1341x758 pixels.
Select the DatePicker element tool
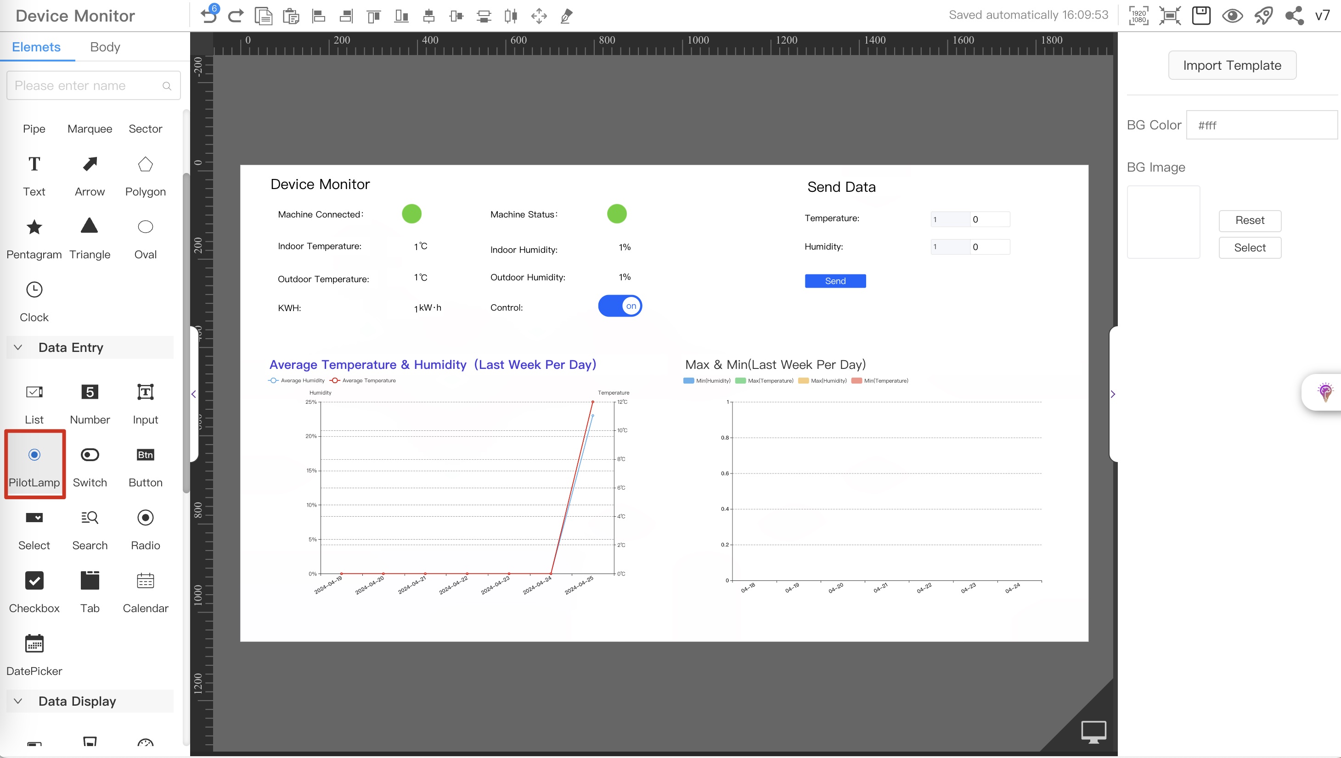(x=35, y=654)
